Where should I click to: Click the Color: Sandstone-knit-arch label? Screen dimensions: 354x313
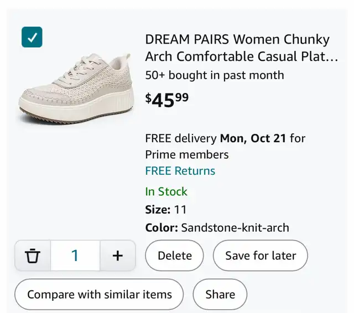click(217, 228)
